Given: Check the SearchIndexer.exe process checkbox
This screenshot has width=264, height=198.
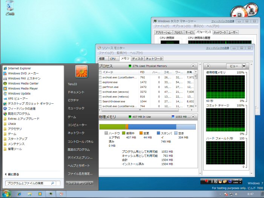Looking at the screenshot, I should pos(100,101).
